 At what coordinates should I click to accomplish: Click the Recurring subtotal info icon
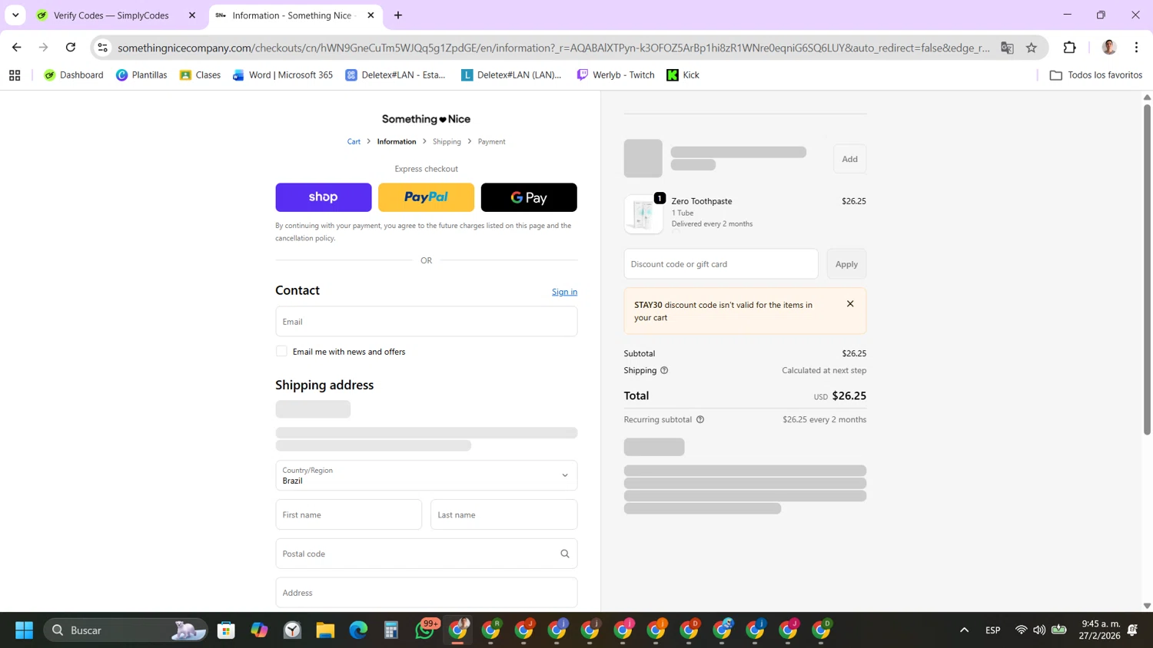point(700,420)
